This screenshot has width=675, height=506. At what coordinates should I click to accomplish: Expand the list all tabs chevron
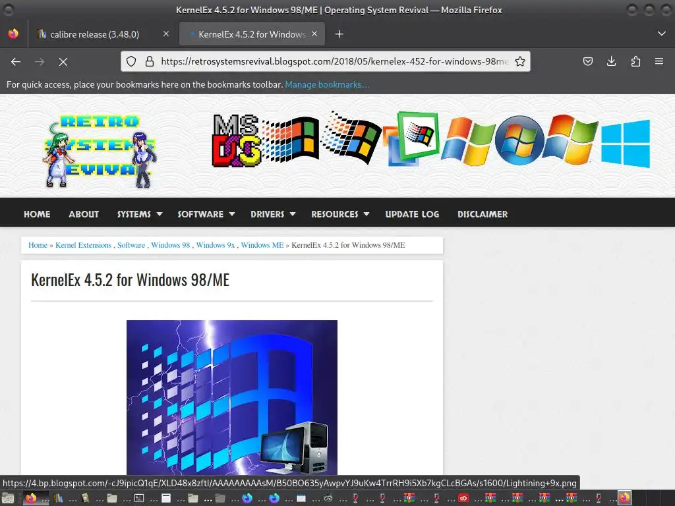(662, 34)
